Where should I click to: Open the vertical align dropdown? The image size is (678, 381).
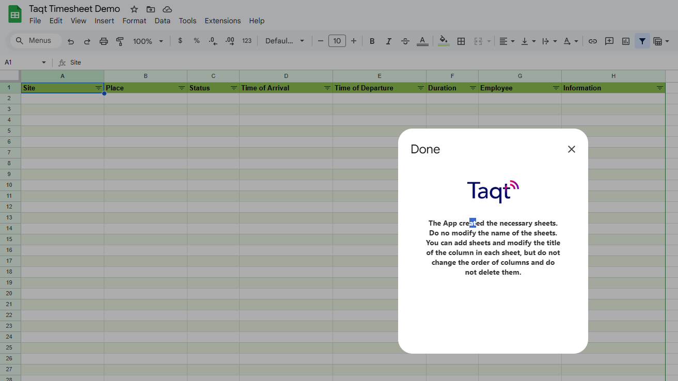point(528,41)
